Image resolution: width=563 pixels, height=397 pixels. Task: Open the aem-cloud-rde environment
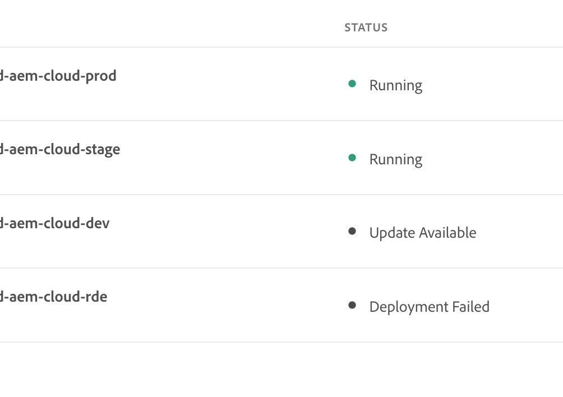53,297
